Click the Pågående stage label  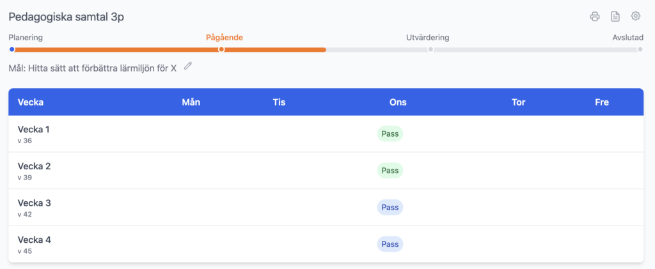(224, 38)
